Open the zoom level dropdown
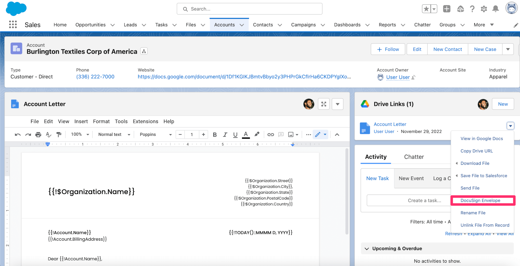520x266 pixels. tap(80, 134)
